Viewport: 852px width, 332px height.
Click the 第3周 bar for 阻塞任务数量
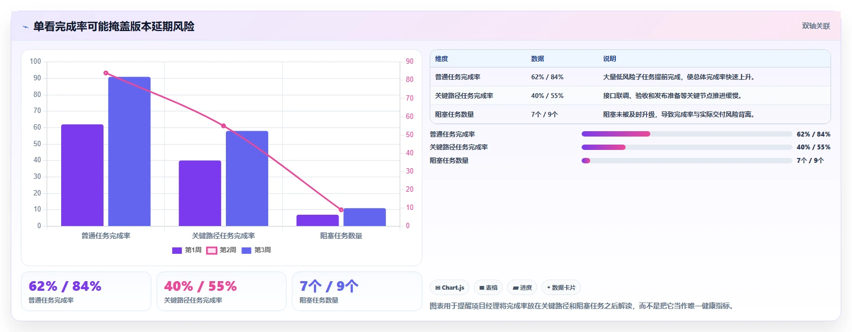tap(365, 217)
